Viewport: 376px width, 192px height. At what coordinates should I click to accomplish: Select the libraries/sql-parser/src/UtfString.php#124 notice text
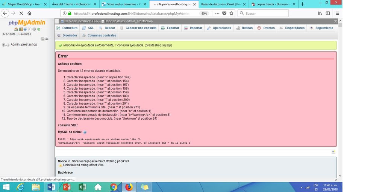100,161
